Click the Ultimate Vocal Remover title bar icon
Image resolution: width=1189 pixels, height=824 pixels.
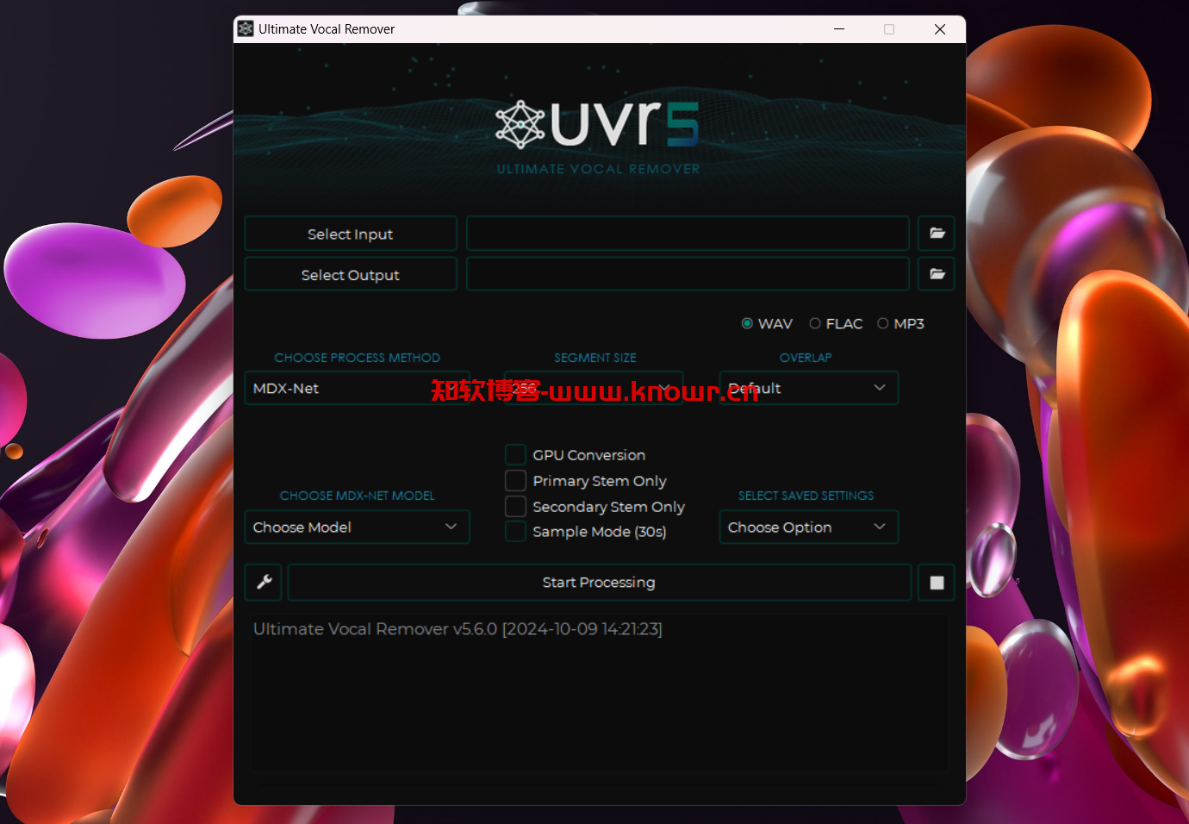(246, 28)
